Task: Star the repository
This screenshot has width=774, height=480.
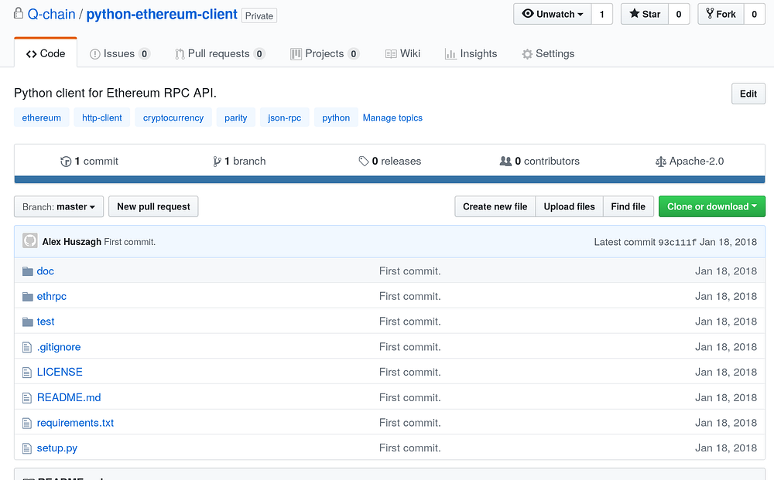Action: coord(645,14)
